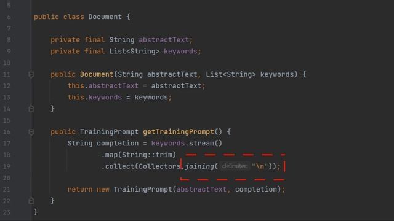This screenshot has height=221, width=394.
Task: Click getTrainingPrompt method name
Action: coord(179,132)
